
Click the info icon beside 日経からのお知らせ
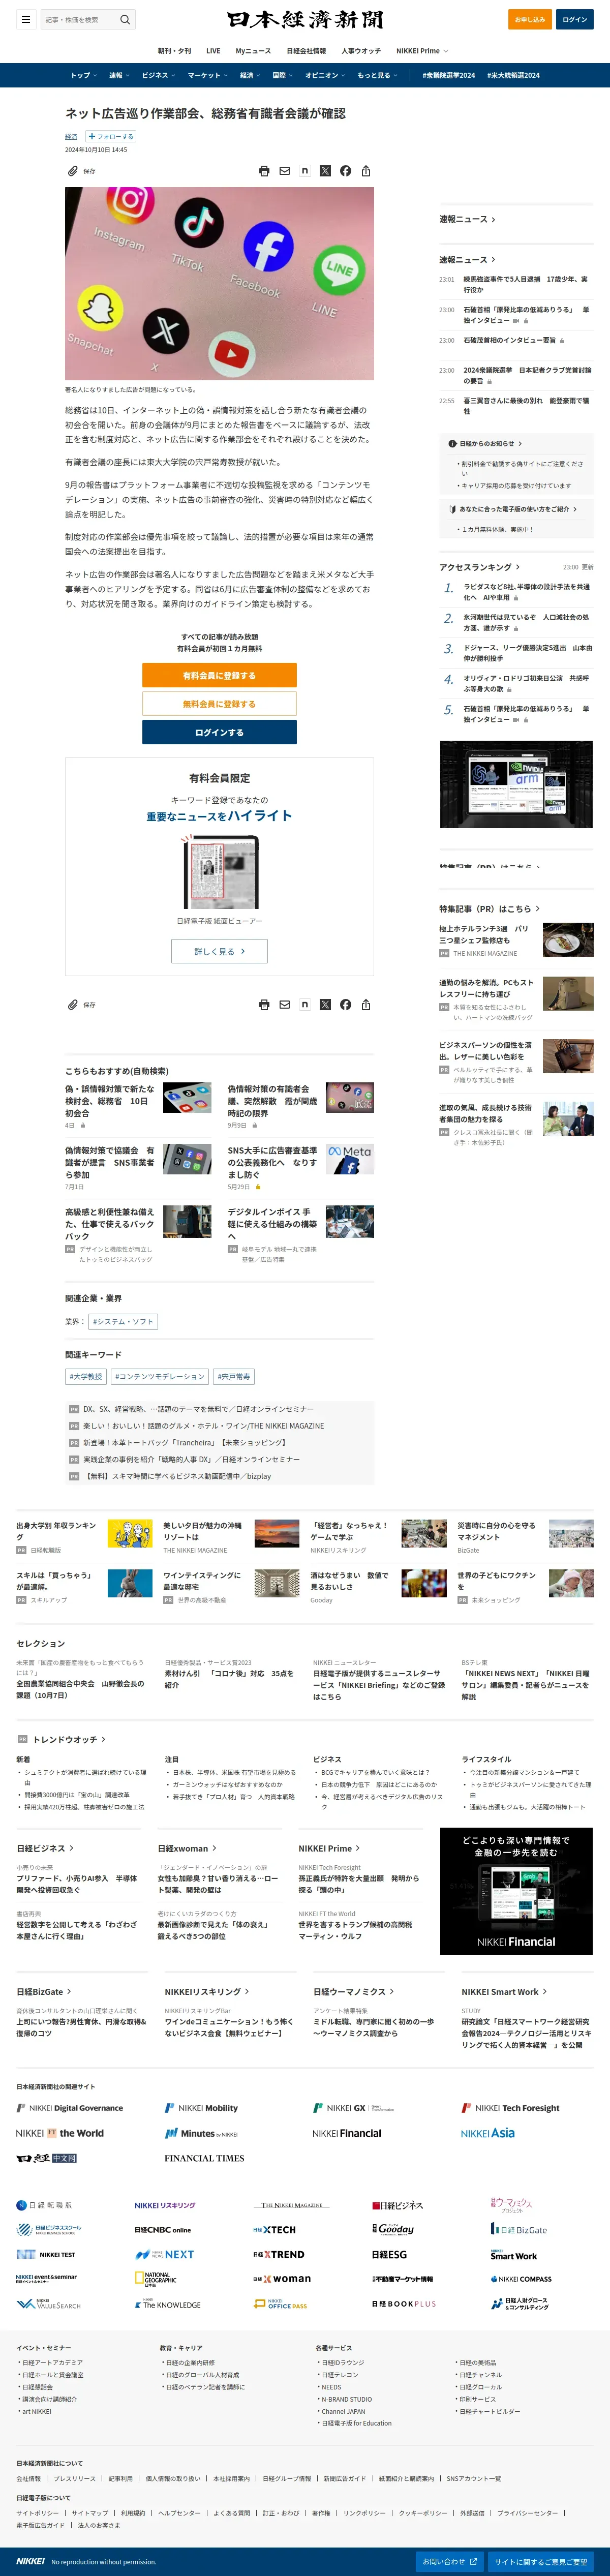pos(452,443)
